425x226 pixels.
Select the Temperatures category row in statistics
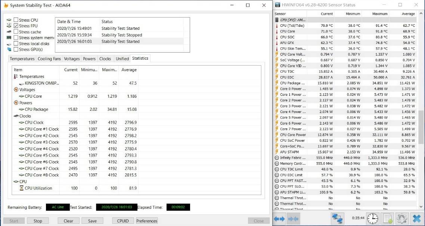31,76
